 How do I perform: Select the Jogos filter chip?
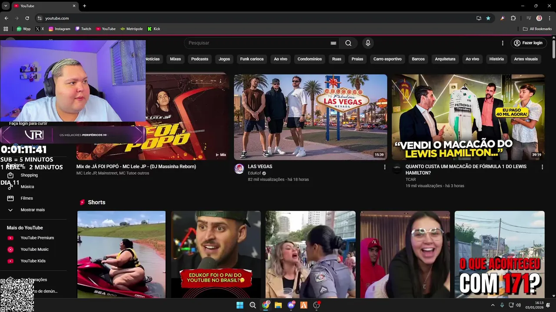click(224, 59)
